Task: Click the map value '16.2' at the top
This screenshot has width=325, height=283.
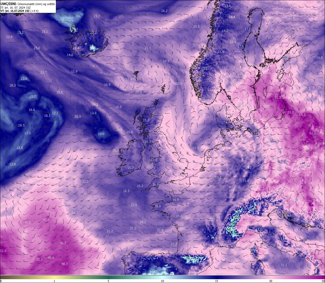Action: click(164, 11)
